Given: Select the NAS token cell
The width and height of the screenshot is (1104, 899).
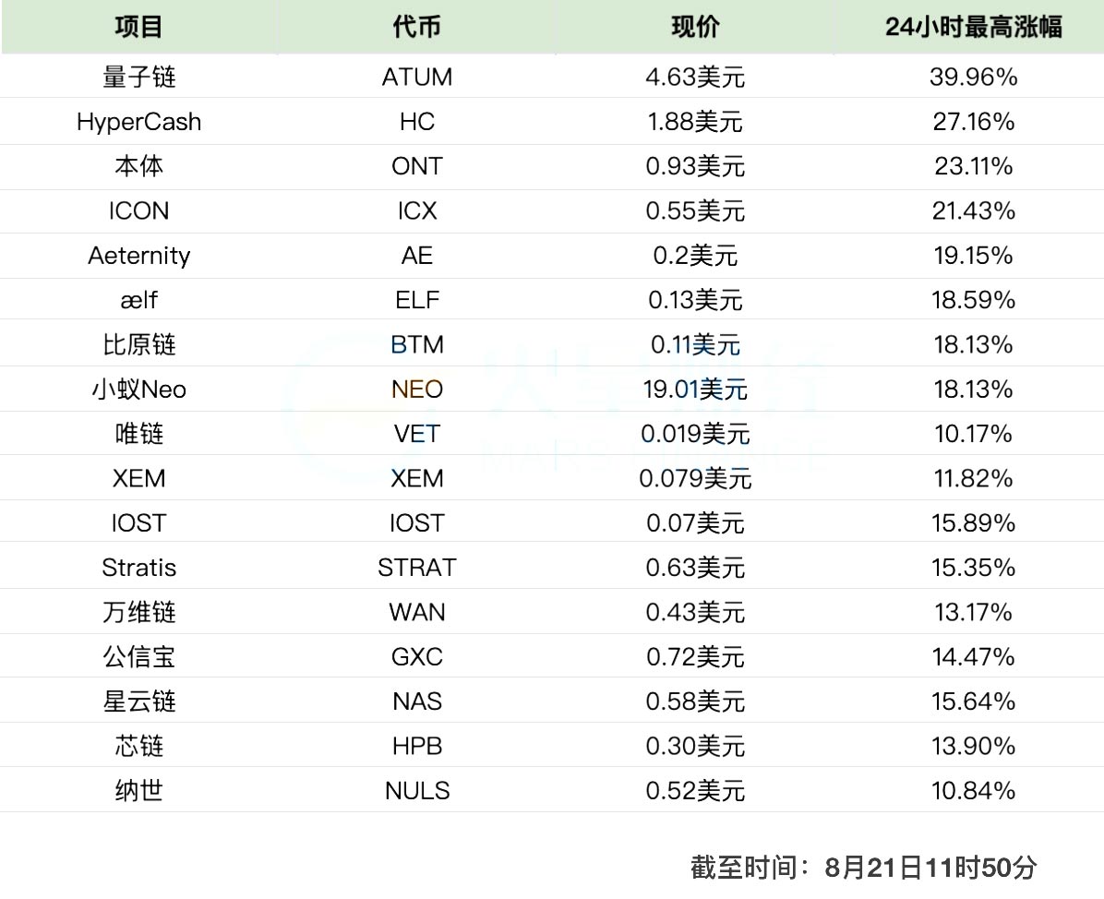Looking at the screenshot, I should 417,701.
